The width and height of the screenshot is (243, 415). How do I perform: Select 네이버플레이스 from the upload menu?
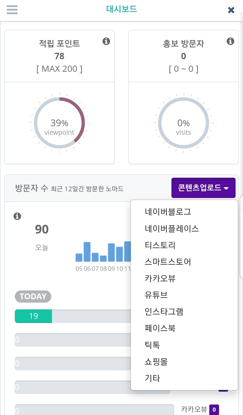172,229
